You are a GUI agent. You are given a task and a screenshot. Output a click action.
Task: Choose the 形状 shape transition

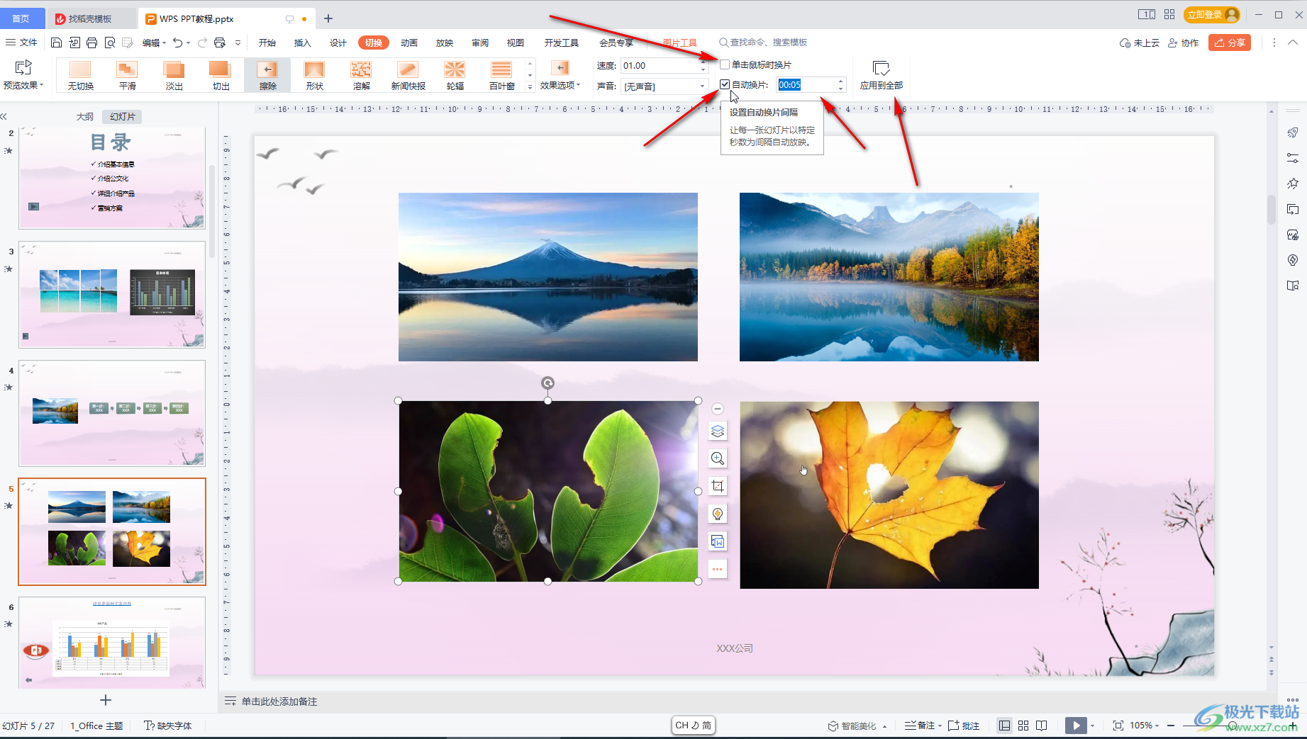click(314, 75)
